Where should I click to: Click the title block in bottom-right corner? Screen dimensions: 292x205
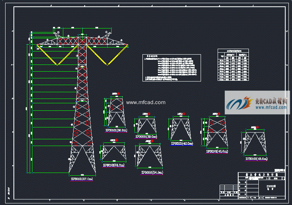pyautogui.click(x=261, y=184)
